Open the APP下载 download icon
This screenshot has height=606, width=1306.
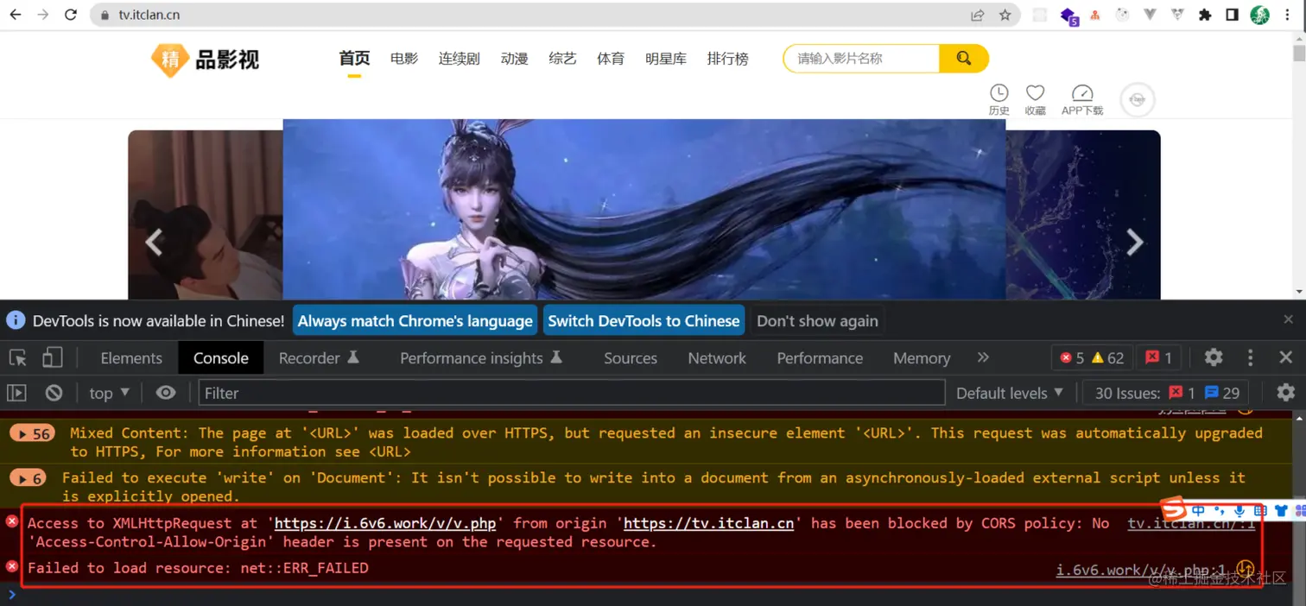click(x=1082, y=99)
